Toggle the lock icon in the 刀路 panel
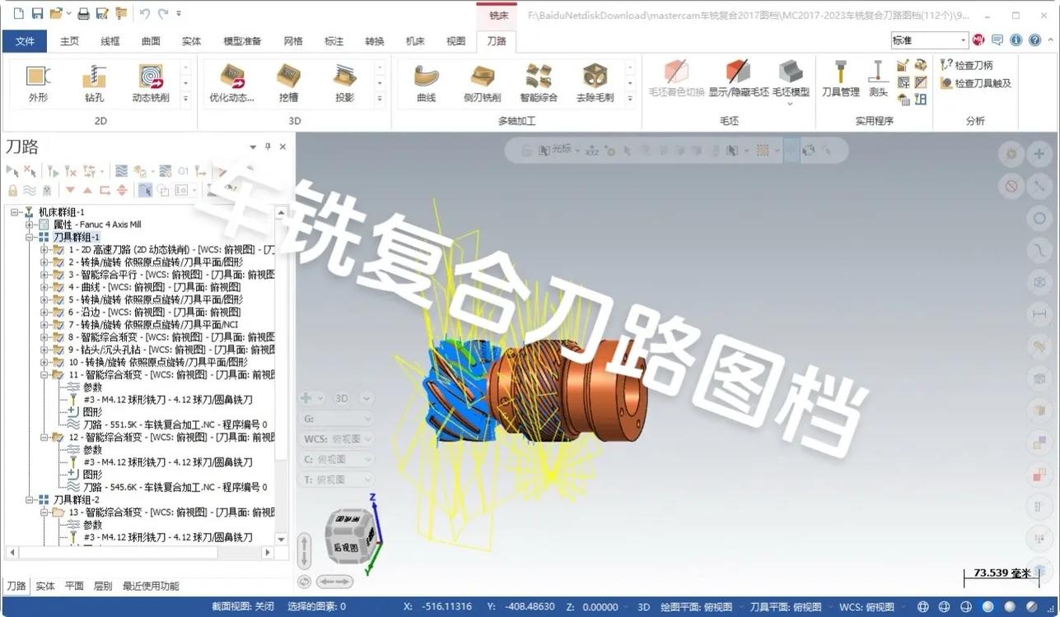Viewport: 1060px width, 617px height. pos(12,189)
